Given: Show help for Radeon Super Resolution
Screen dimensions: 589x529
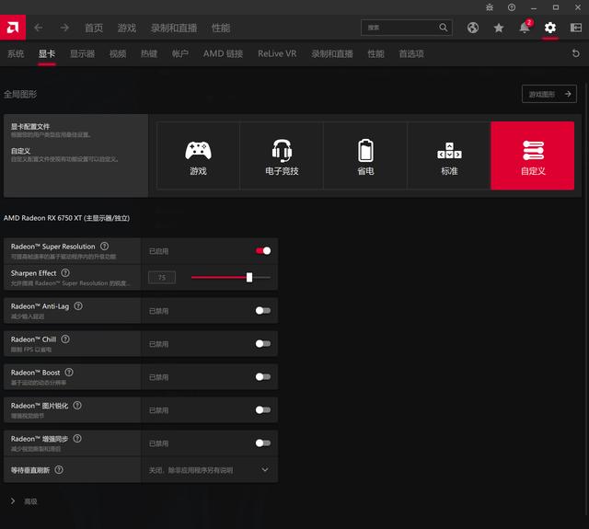Looking at the screenshot, I should click(x=104, y=247).
